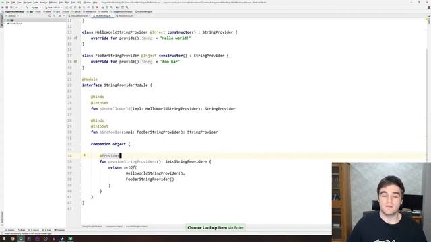Click the Profile app icon
The image size is (431, 242).
(88, 7)
